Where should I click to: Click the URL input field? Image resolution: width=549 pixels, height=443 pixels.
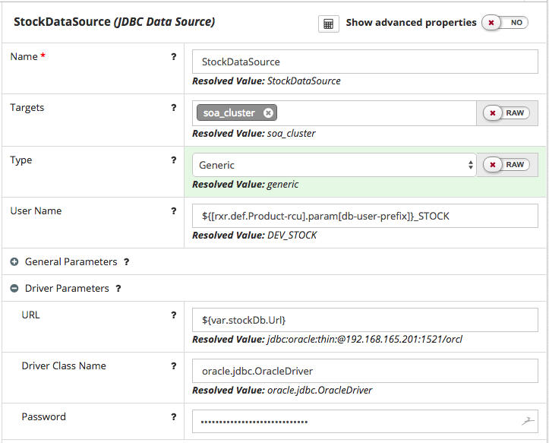pyautogui.click(x=364, y=320)
